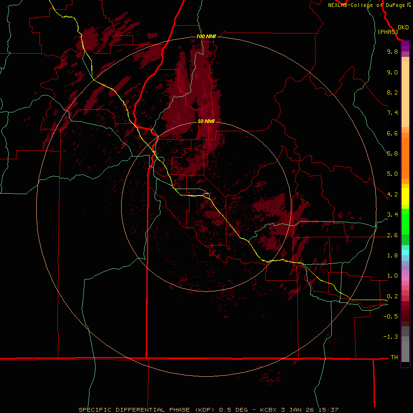Viewport: 413px width, 413px height.
Task: Click the 6.6 color scale value
Action: [x=392, y=133]
